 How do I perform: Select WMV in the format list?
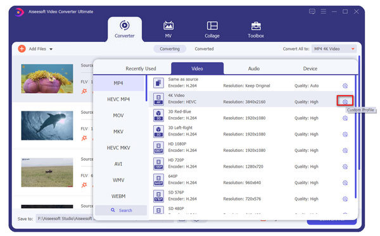118,180
